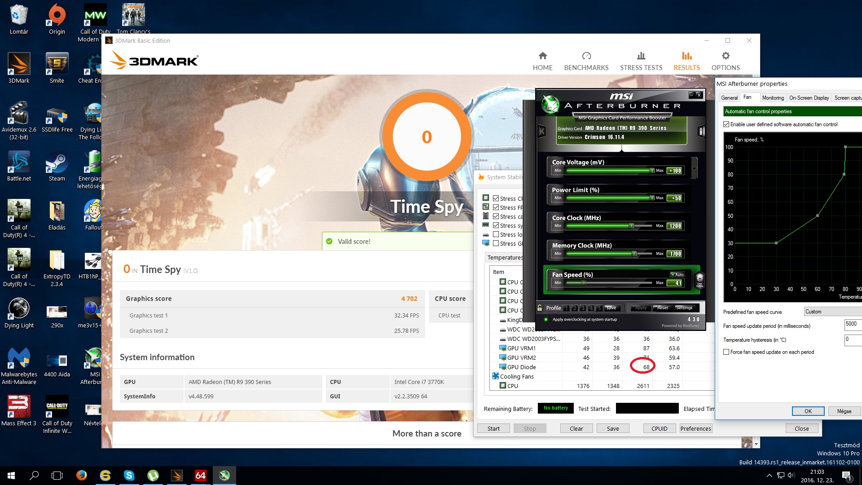Open the taskbar search magnifier
Viewport: 862px width, 485px height.
tap(34, 475)
